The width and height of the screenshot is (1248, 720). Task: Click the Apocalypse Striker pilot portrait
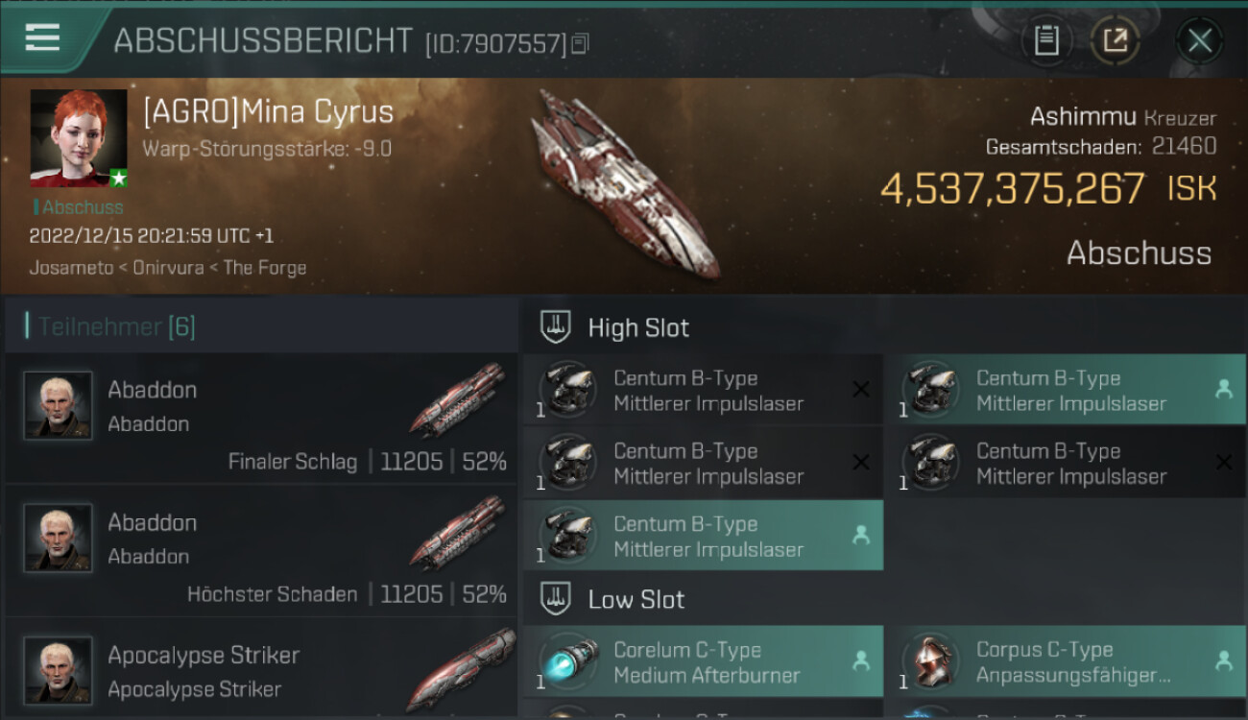click(59, 670)
